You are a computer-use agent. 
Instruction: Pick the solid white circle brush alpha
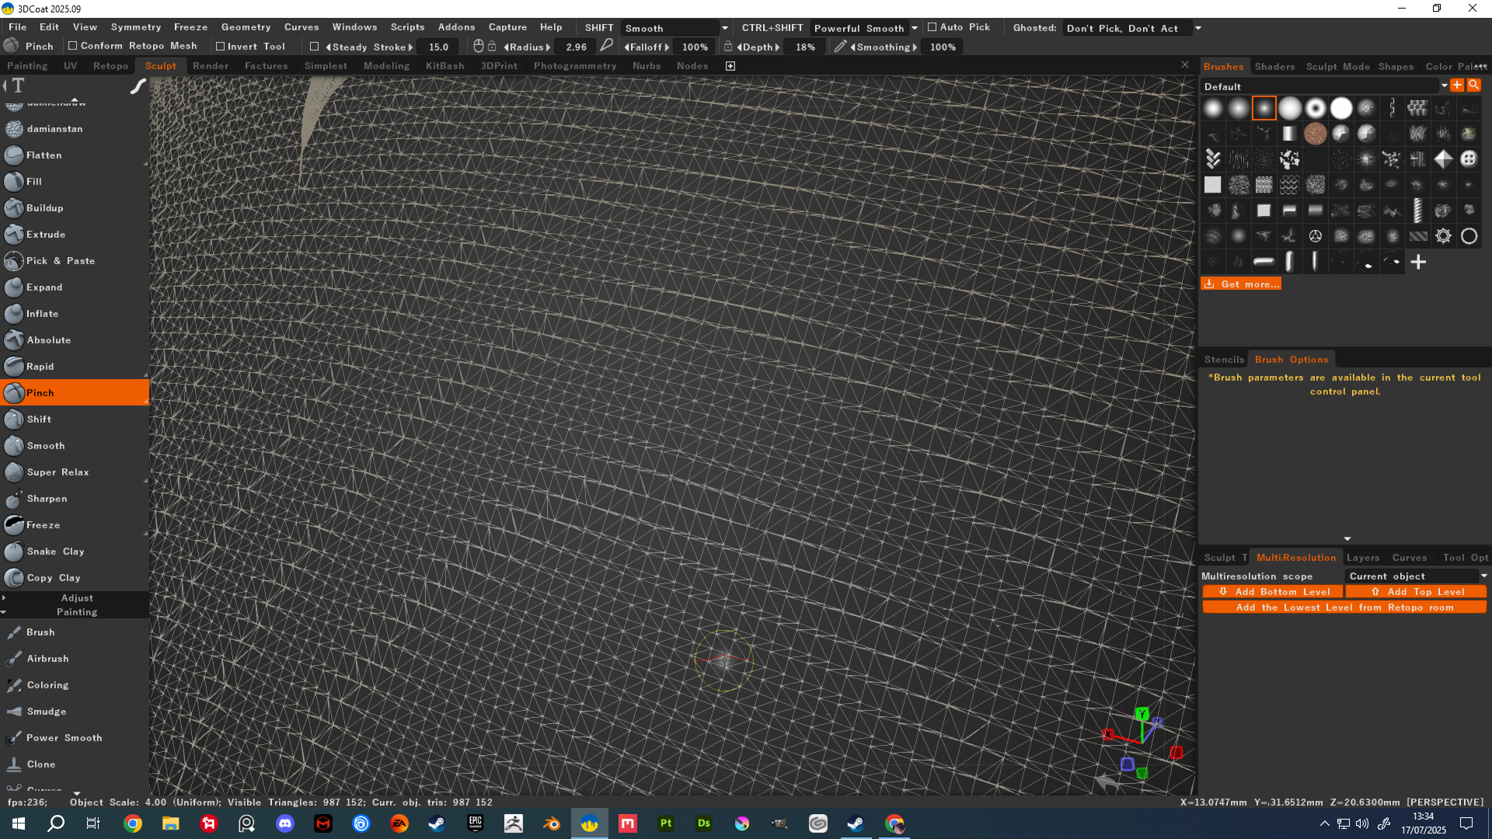click(x=1340, y=108)
